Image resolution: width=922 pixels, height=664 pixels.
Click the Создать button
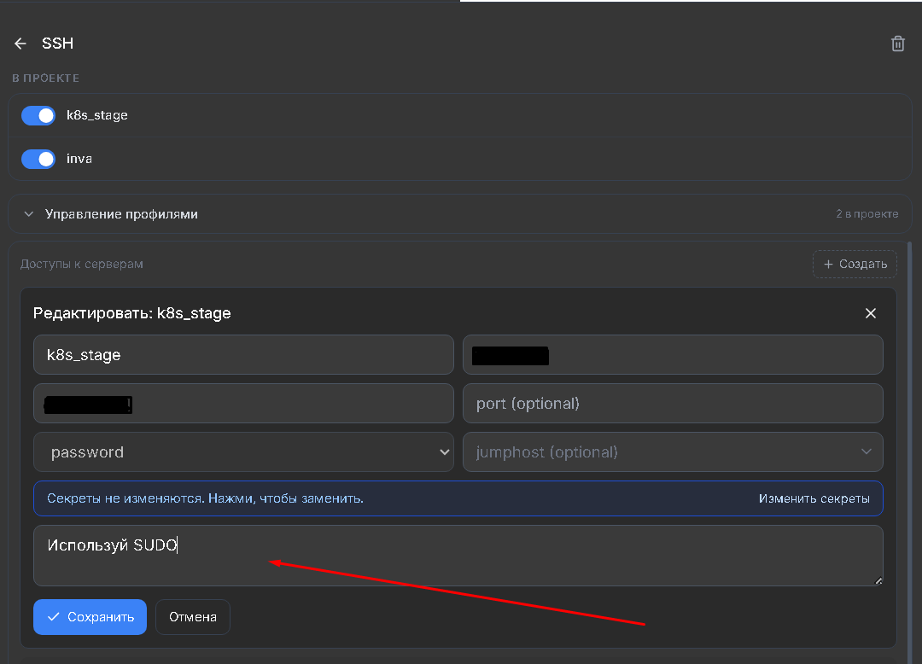click(x=855, y=264)
